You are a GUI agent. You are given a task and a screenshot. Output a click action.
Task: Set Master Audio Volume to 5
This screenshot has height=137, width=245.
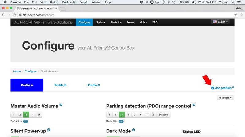tap(39, 114)
